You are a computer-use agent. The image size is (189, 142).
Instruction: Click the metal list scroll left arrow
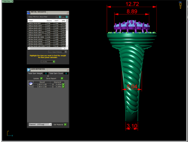(x=29, y=49)
